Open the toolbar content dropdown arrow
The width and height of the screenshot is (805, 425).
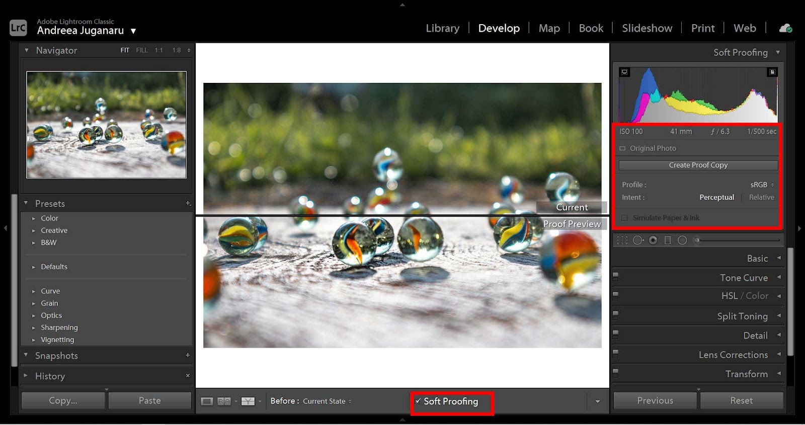tap(598, 401)
